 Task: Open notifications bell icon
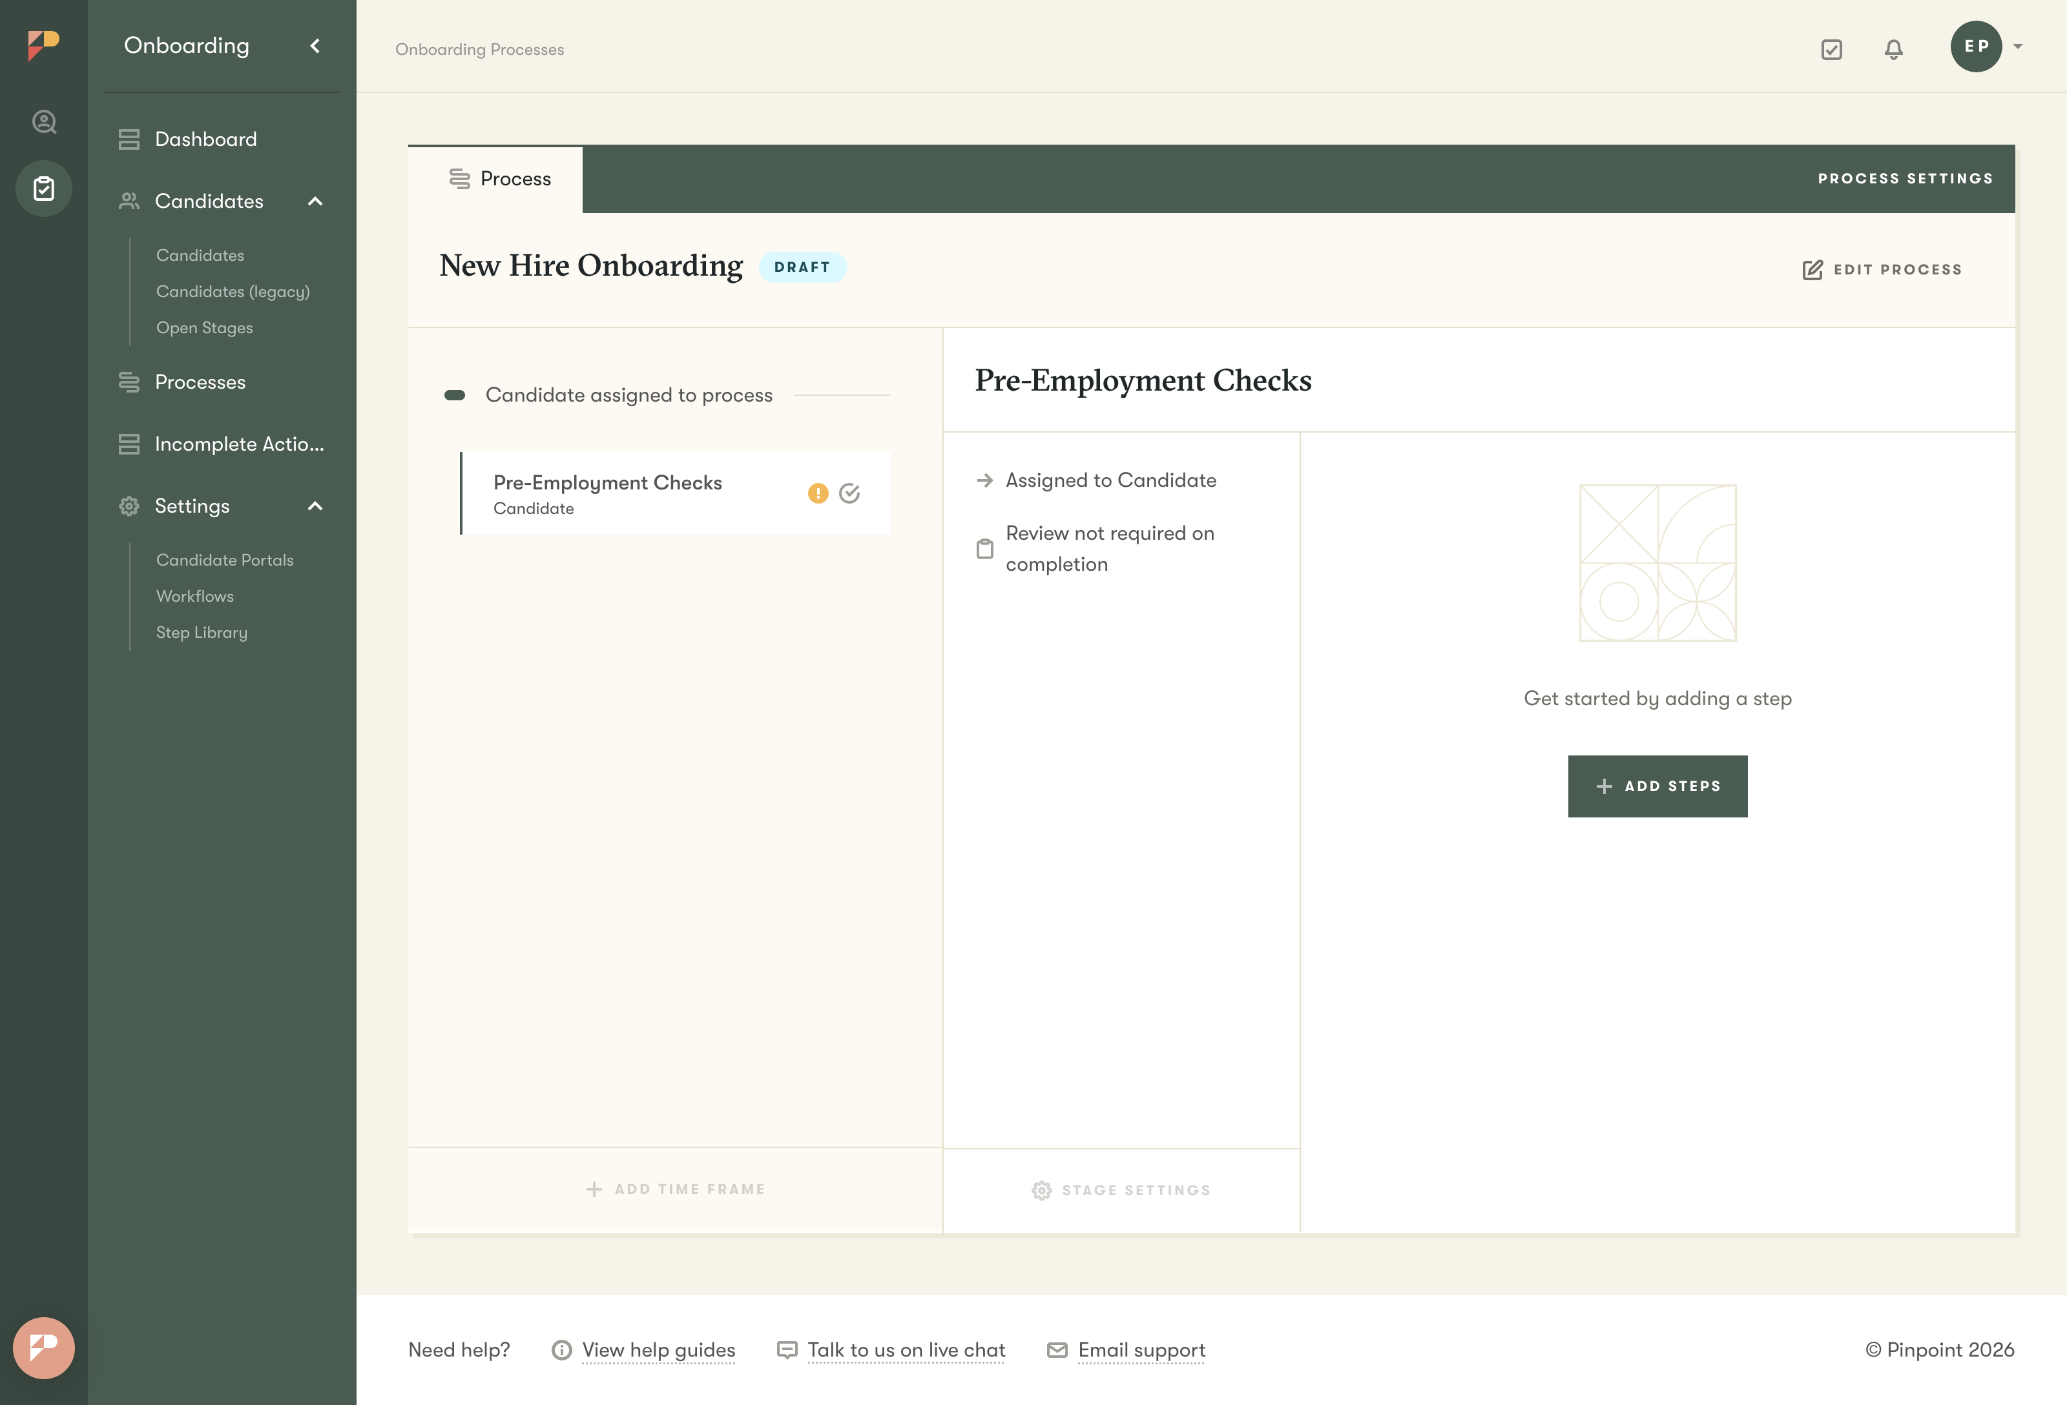(x=1893, y=50)
